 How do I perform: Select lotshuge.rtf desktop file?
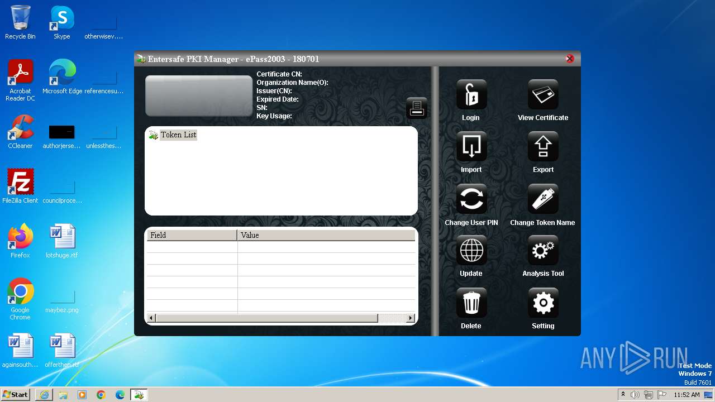tap(61, 241)
